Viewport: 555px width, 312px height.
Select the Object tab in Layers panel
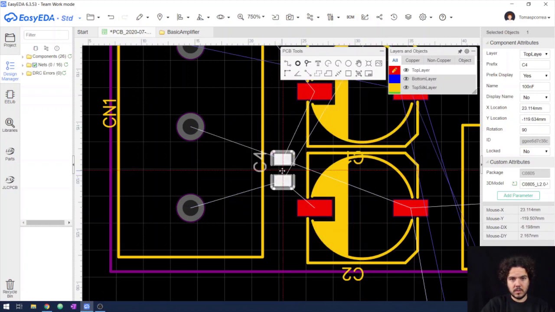pyautogui.click(x=464, y=61)
